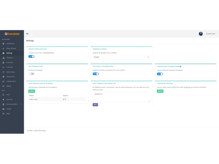Click the Analytics chart icon

(x=4, y=58)
